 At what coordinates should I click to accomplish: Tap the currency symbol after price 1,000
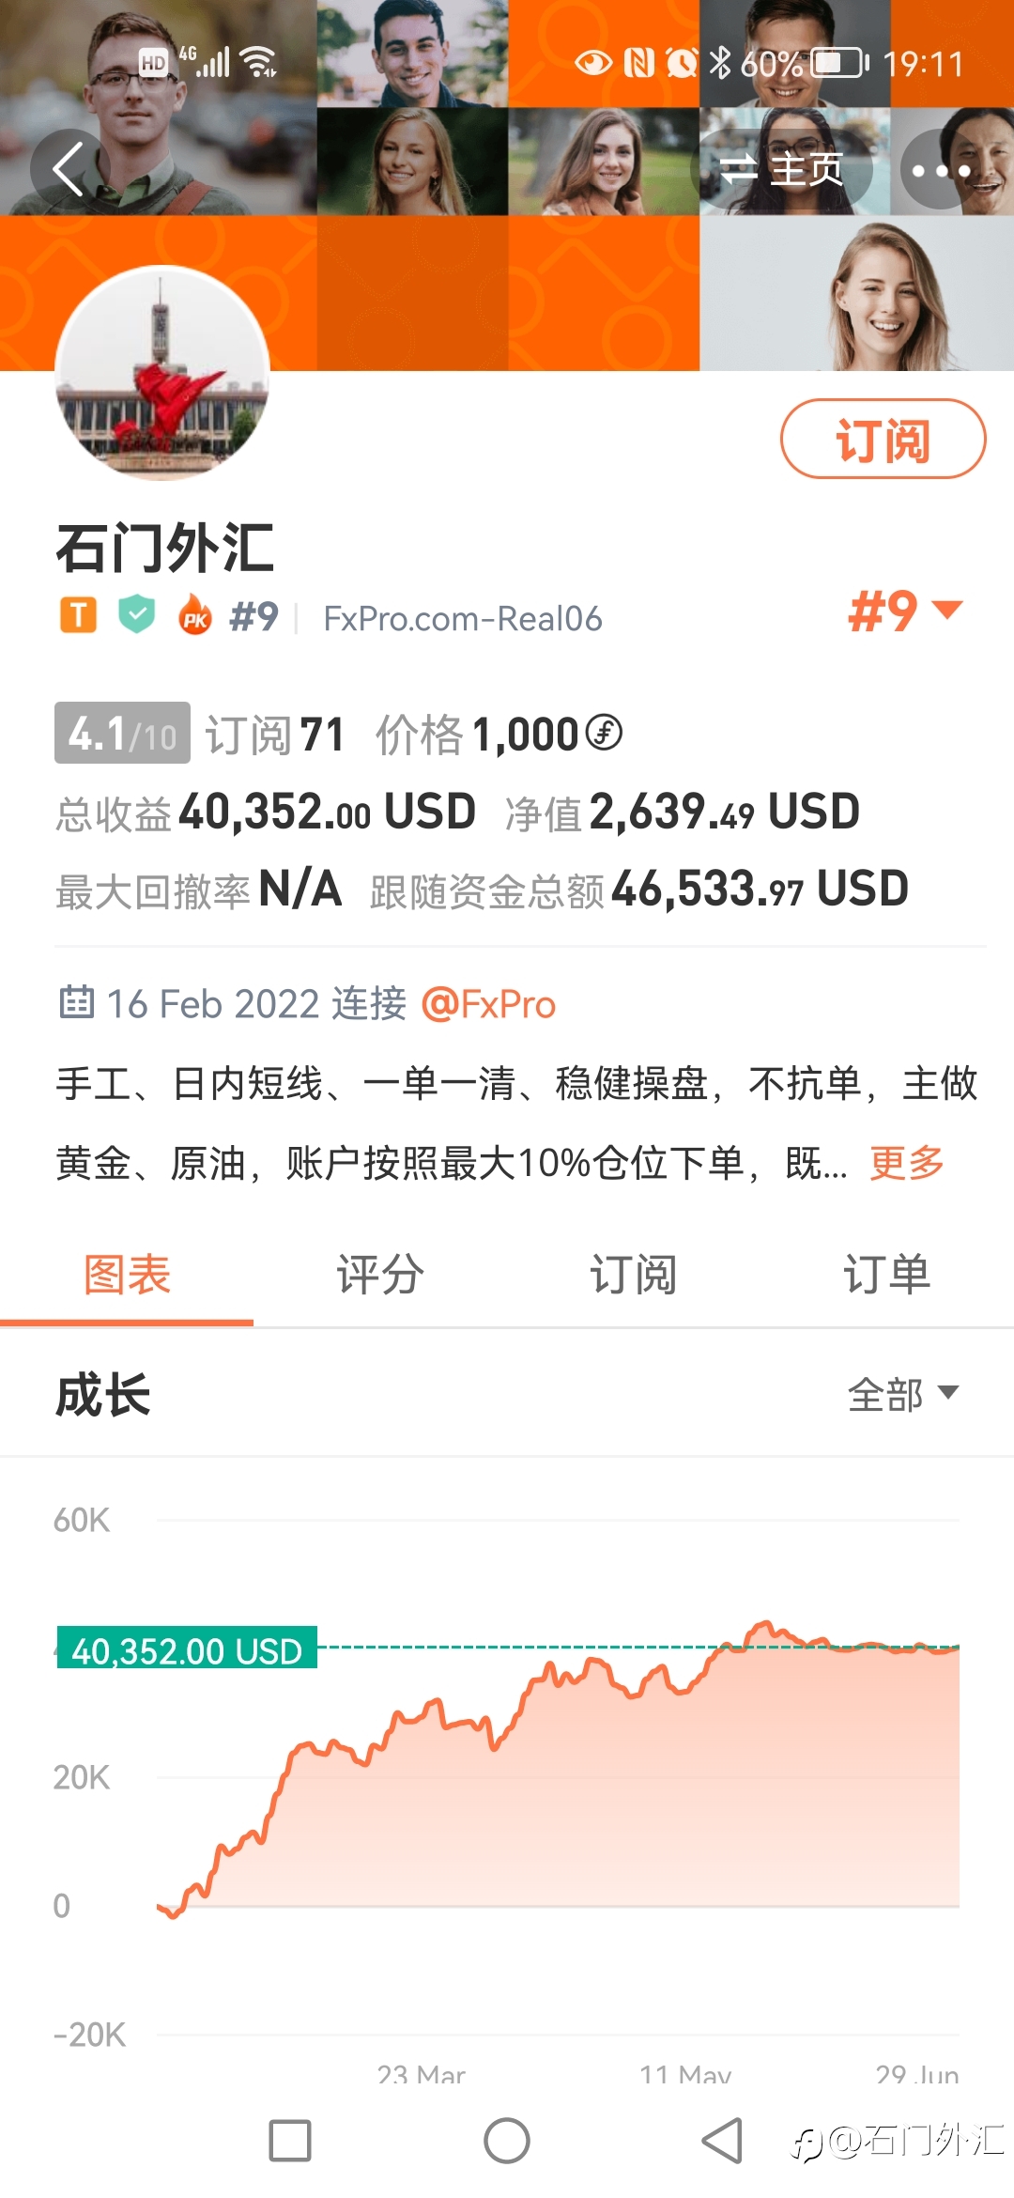[604, 733]
